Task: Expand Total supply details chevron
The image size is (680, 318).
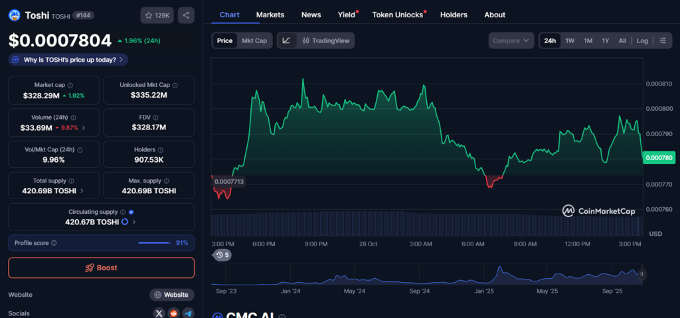Action: click(82, 191)
